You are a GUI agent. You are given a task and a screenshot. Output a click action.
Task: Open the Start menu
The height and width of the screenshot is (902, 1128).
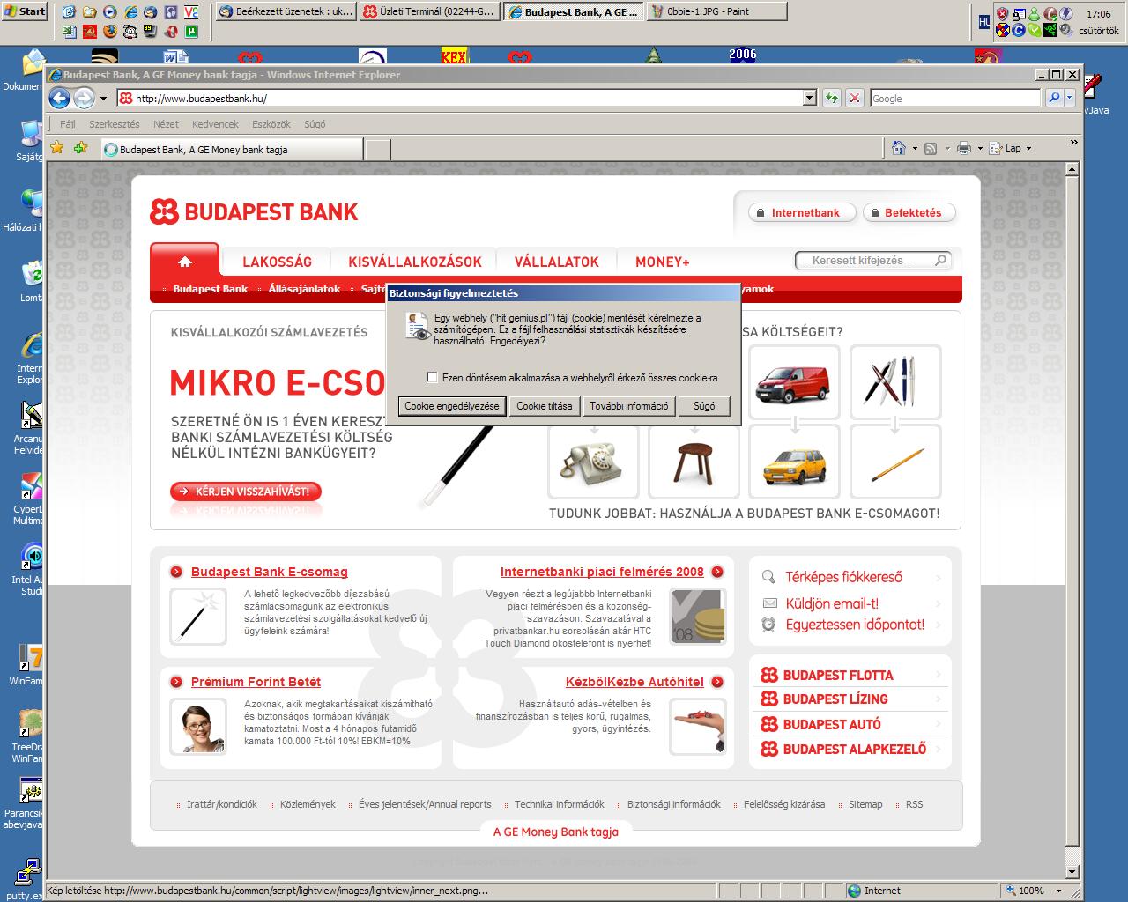click(x=24, y=11)
